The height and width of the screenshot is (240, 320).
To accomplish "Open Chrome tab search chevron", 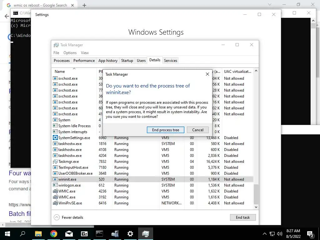I will [x=270, y=4].
